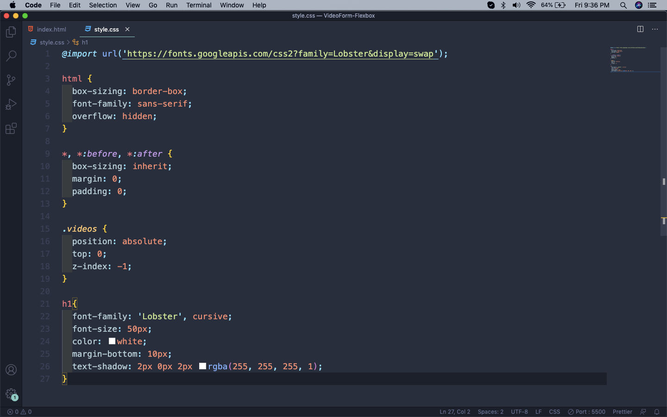This screenshot has width=667, height=417.
Task: Open the View menu
Action: (132, 5)
